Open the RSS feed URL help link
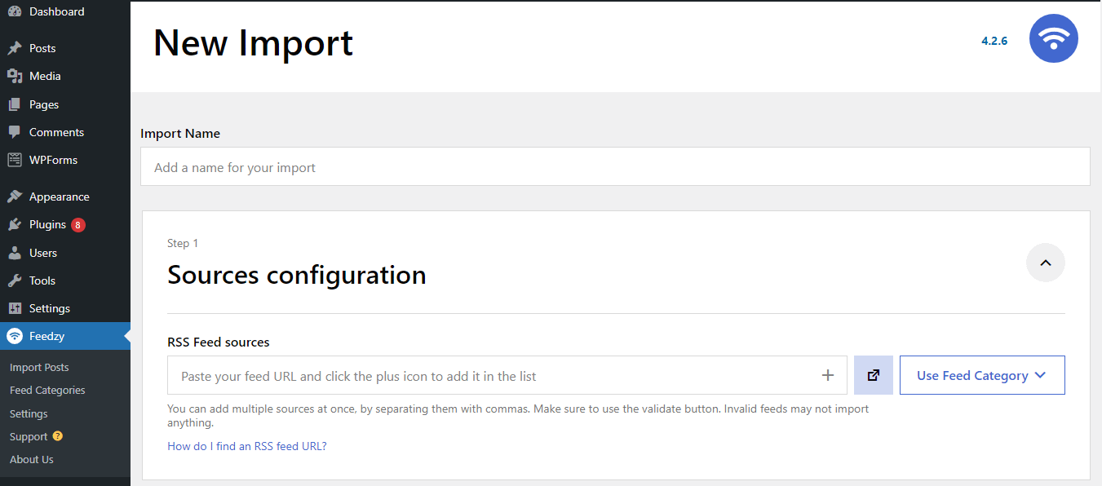This screenshot has height=486, width=1102. click(x=246, y=446)
